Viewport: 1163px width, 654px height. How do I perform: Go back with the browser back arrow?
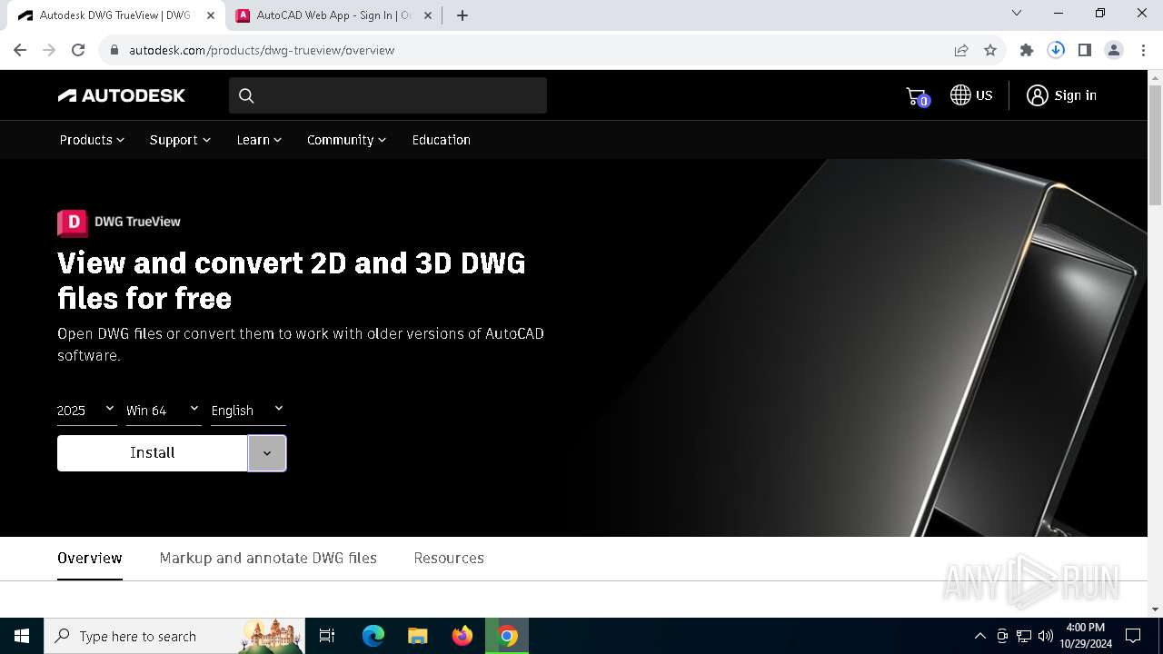tap(20, 50)
